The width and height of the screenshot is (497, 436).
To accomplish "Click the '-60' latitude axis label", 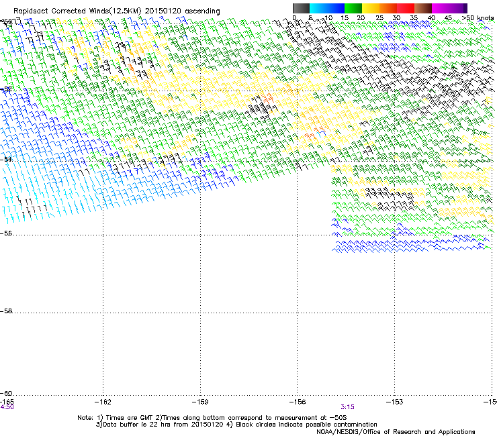I will click(6, 393).
